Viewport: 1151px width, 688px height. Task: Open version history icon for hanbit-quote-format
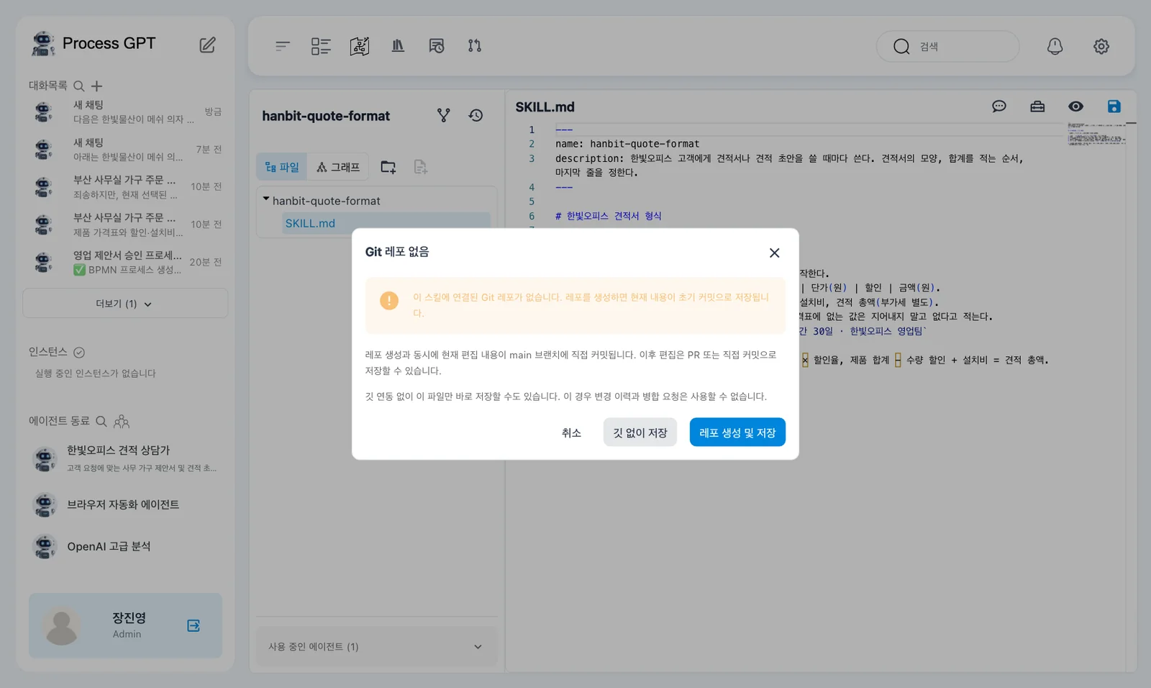(x=476, y=115)
